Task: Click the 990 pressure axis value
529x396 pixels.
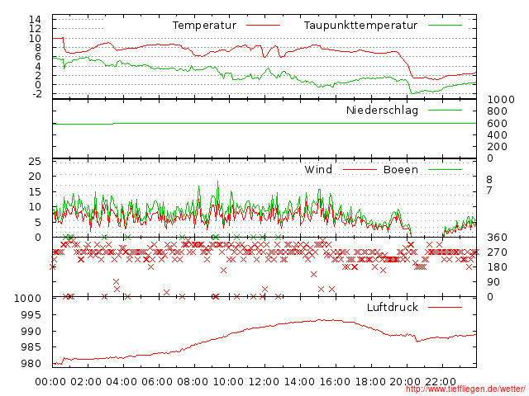Action: coord(31,332)
